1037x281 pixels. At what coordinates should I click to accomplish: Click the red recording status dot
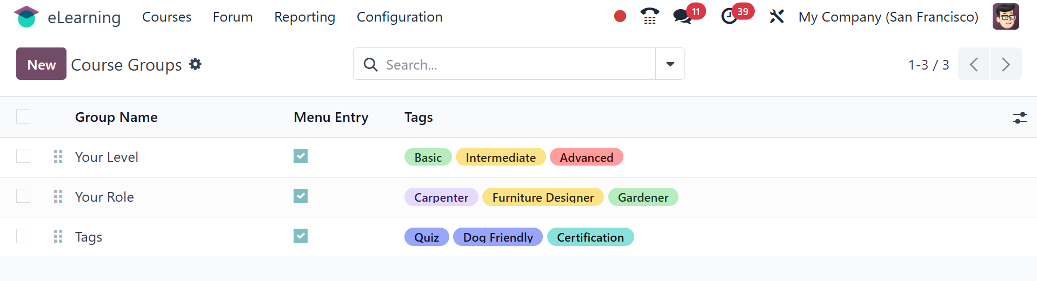pyautogui.click(x=620, y=17)
